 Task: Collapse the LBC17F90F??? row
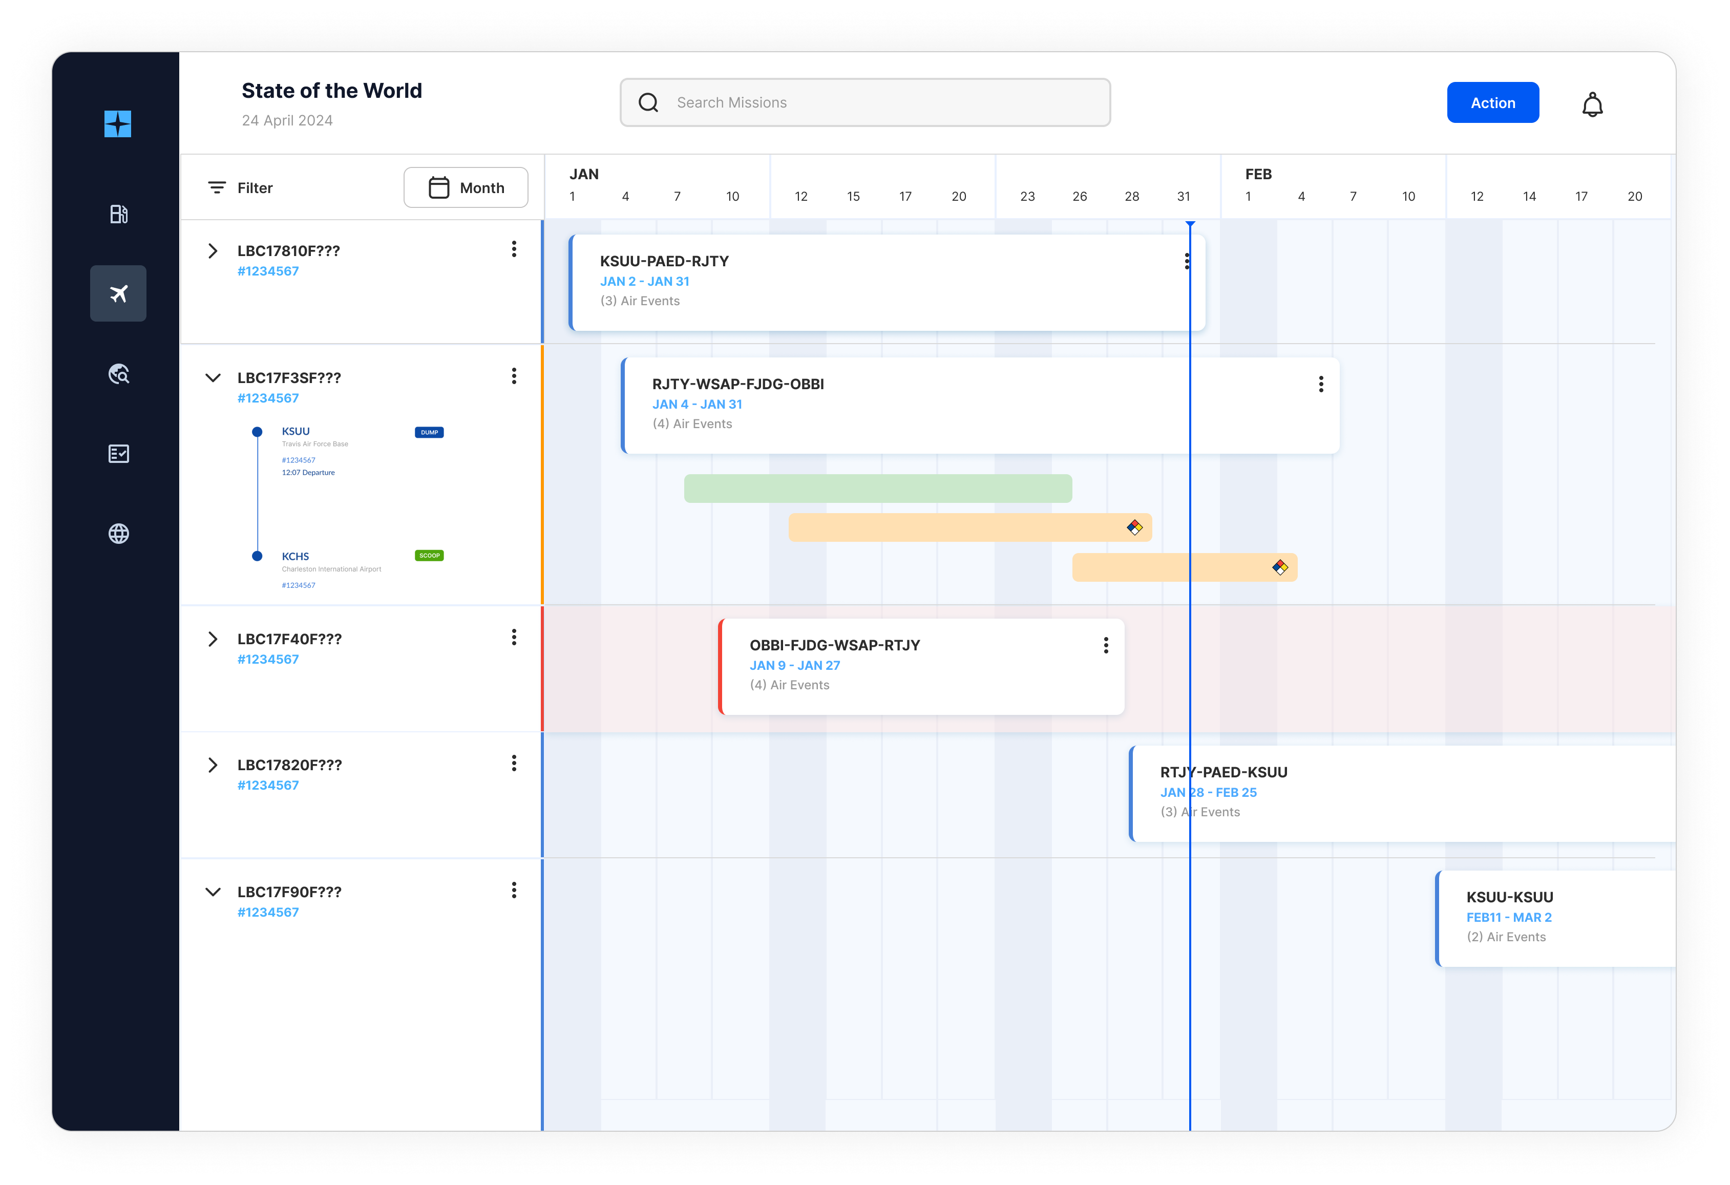pyautogui.click(x=213, y=892)
